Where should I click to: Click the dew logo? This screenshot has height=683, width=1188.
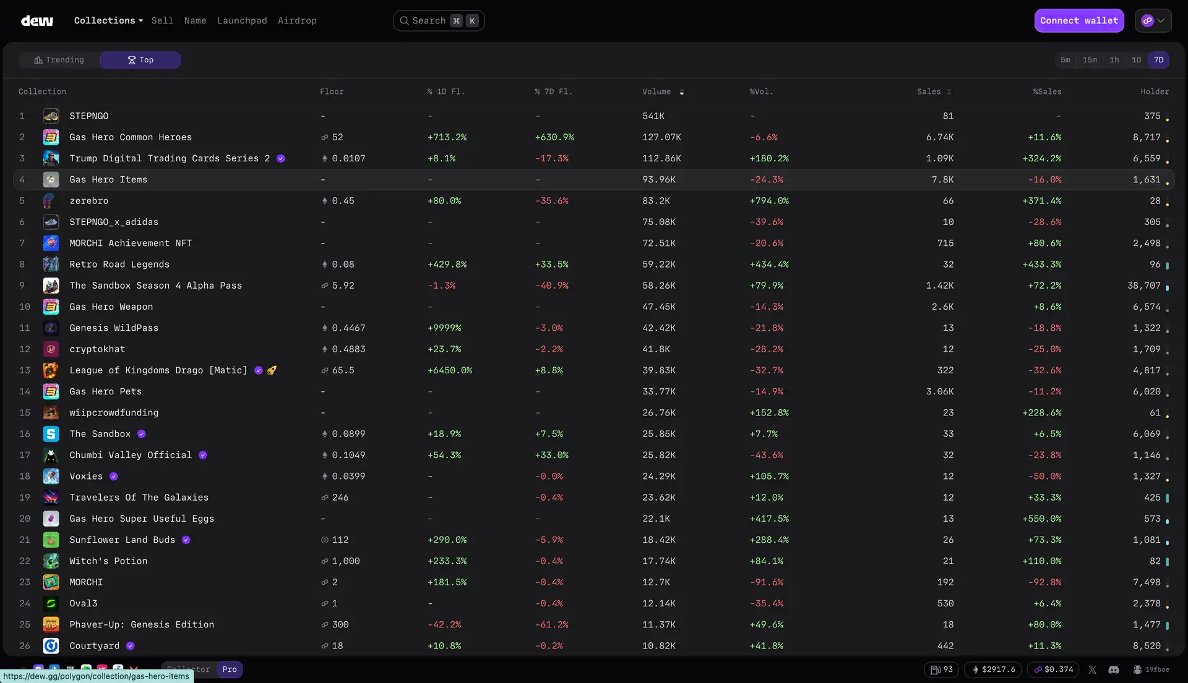[37, 21]
